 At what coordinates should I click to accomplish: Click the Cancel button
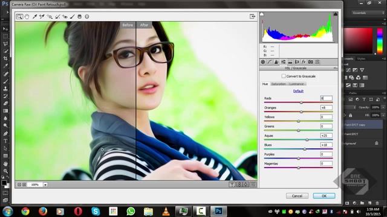(x=297, y=196)
